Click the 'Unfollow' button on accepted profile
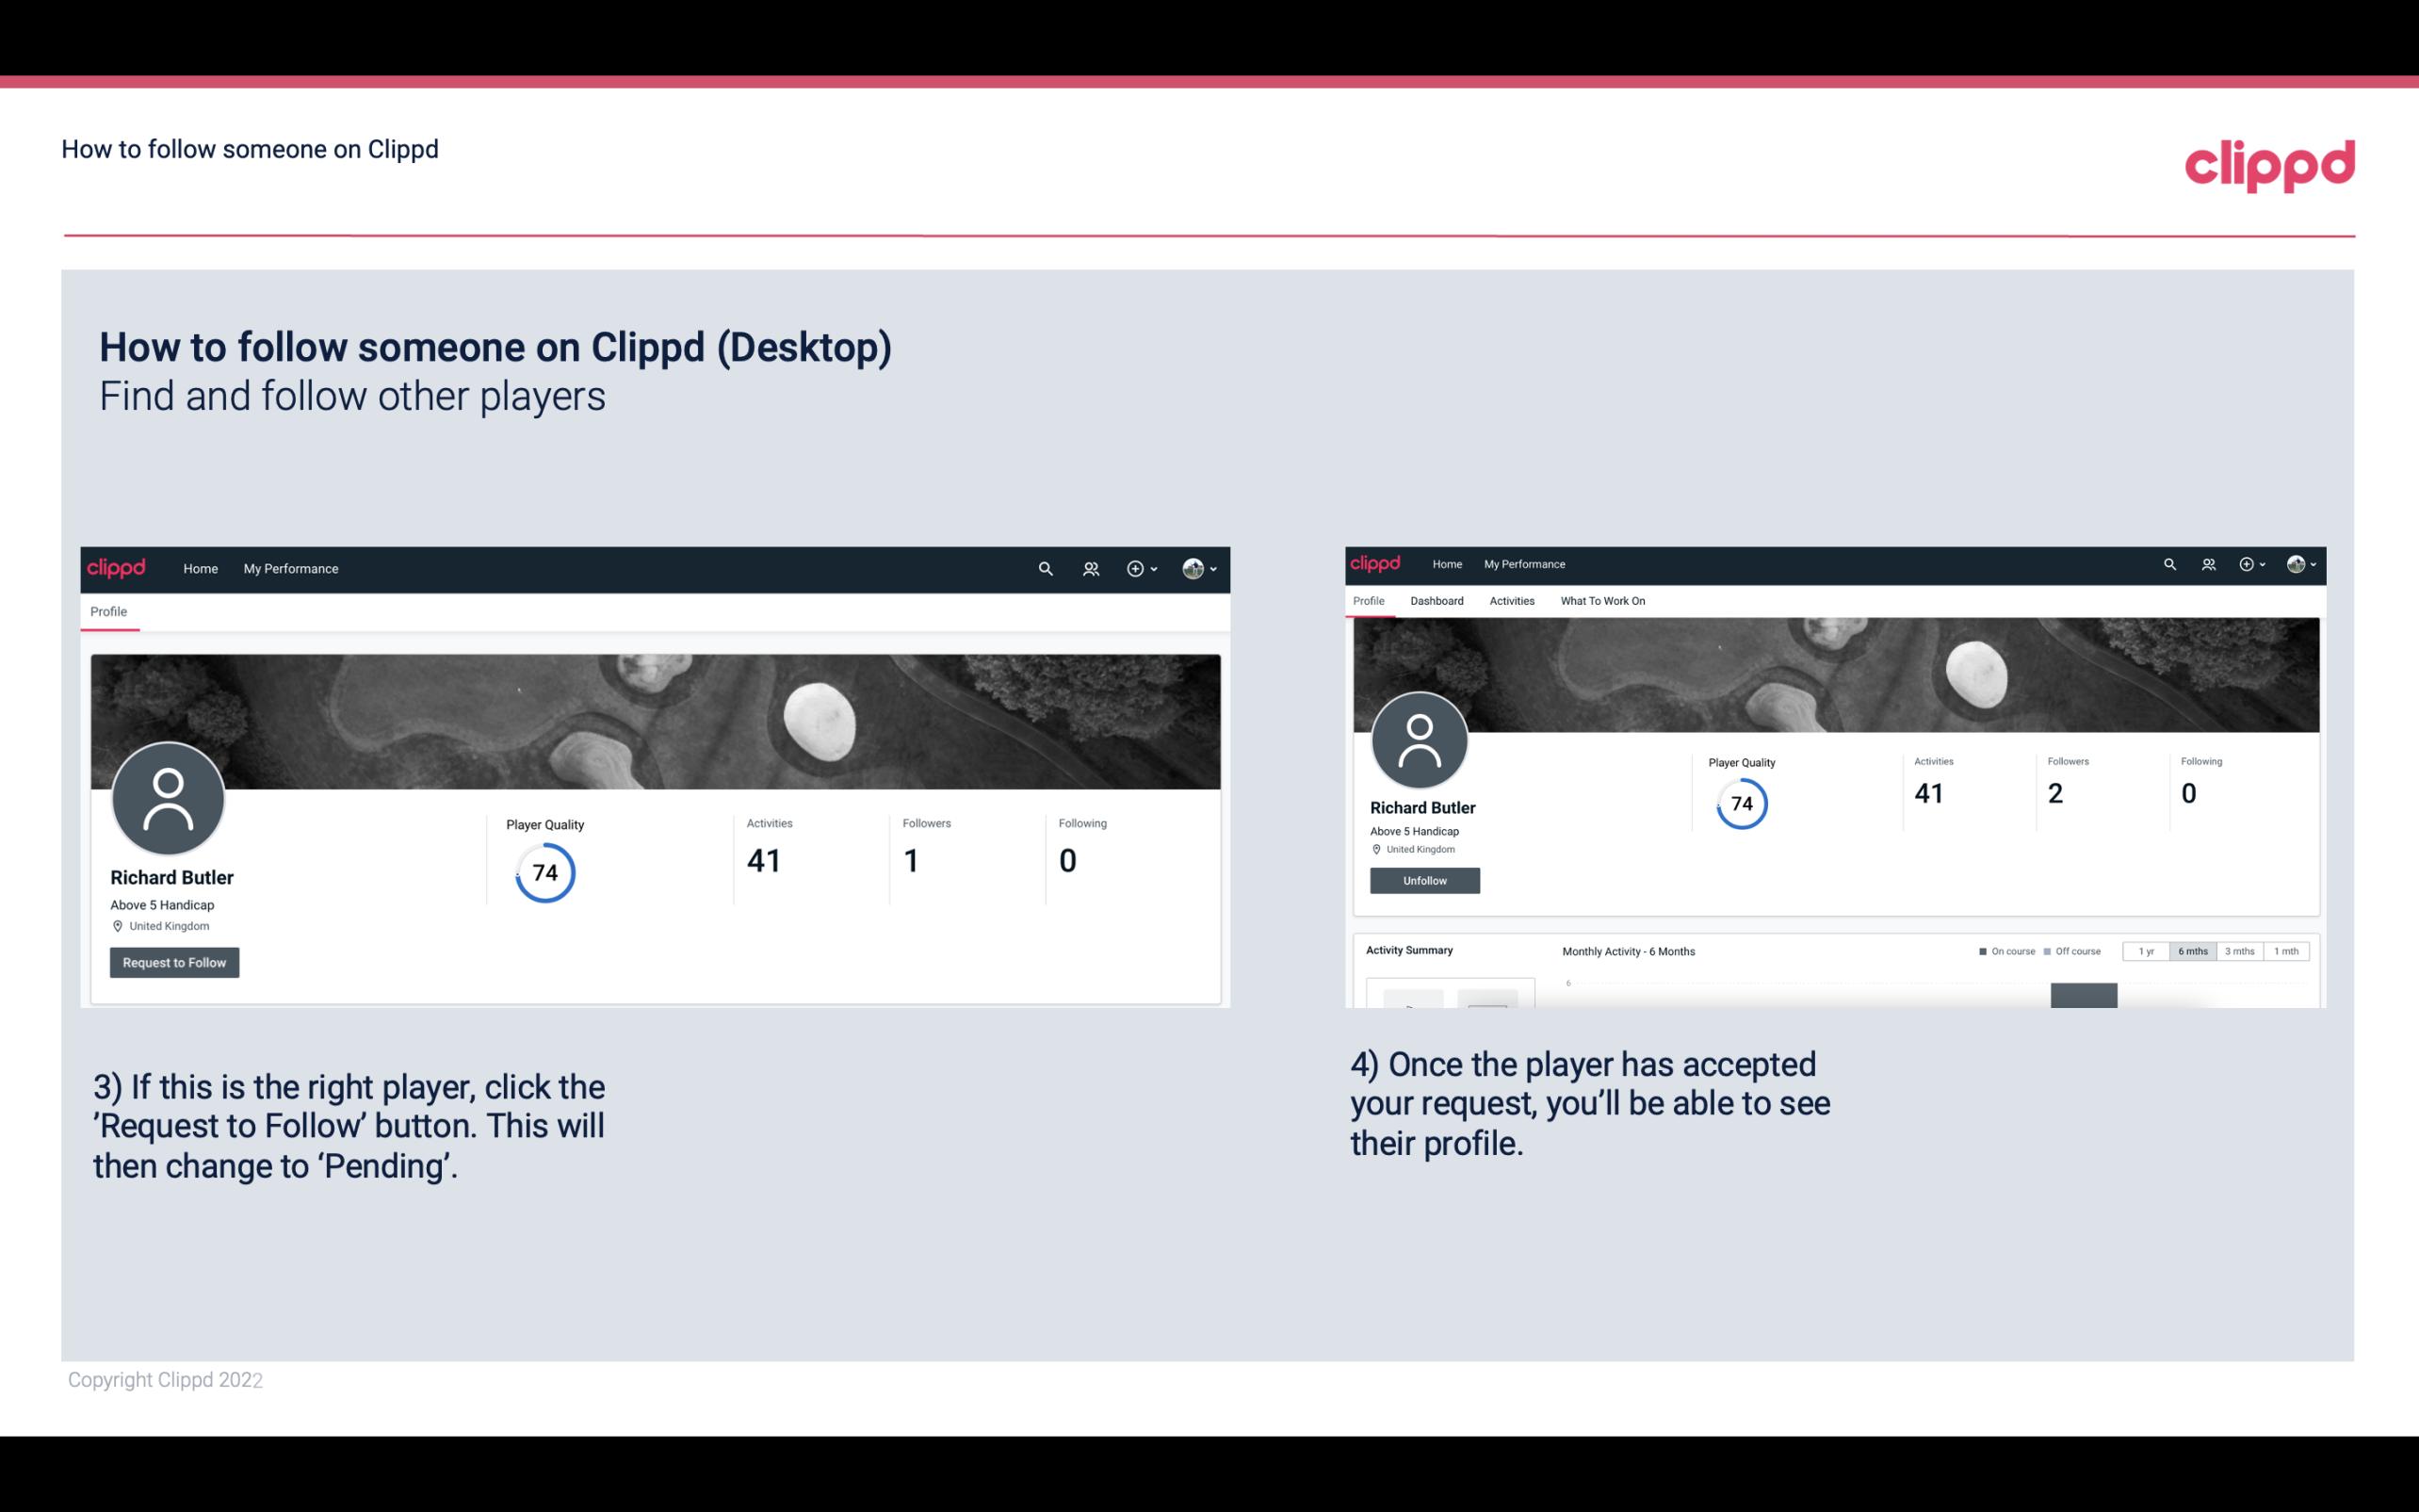The height and width of the screenshot is (1512, 2419). click(1422, 880)
